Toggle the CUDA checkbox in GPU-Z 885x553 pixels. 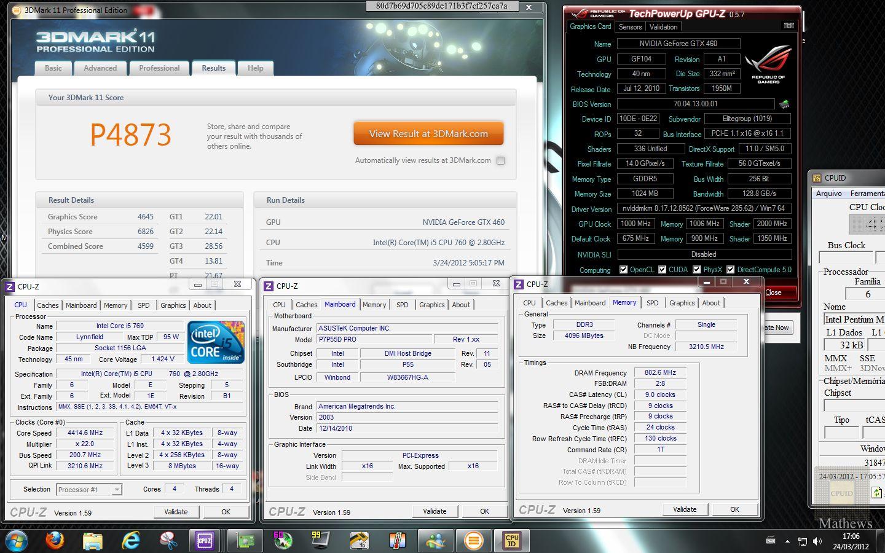tap(662, 269)
